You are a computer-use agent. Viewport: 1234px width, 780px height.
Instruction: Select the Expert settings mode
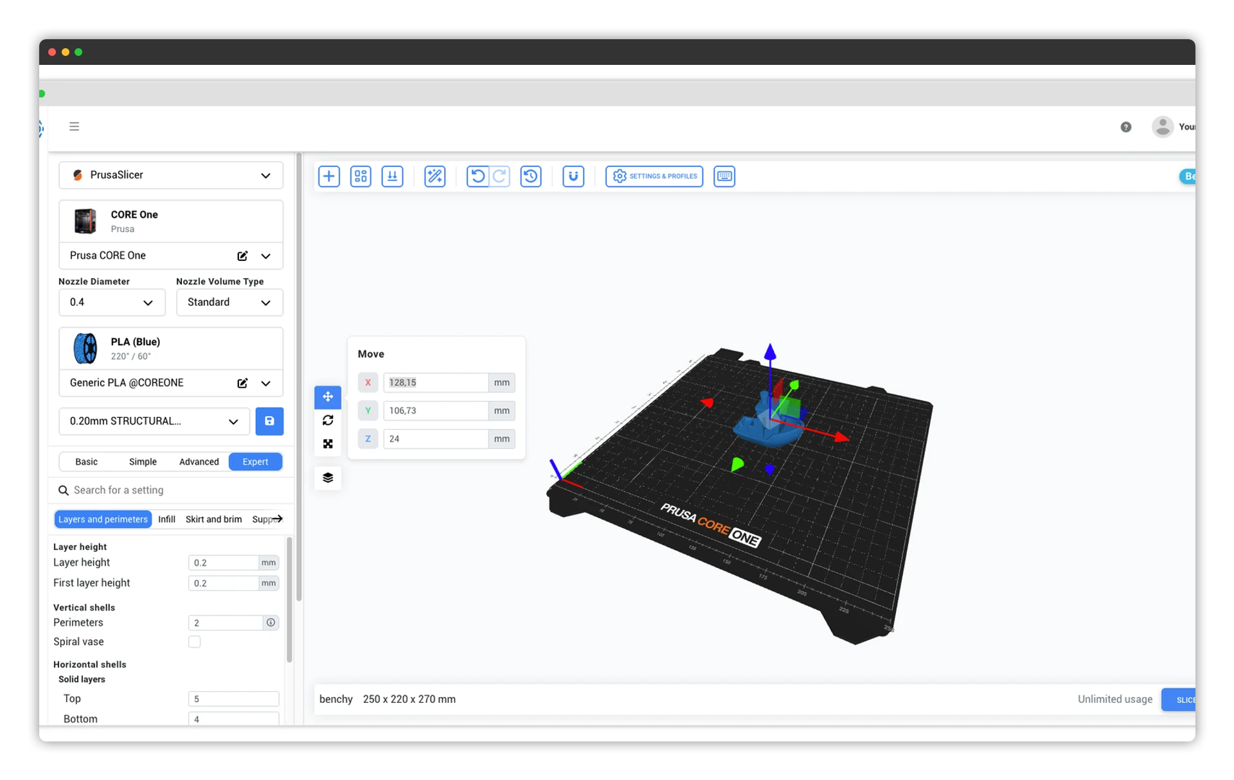255,462
